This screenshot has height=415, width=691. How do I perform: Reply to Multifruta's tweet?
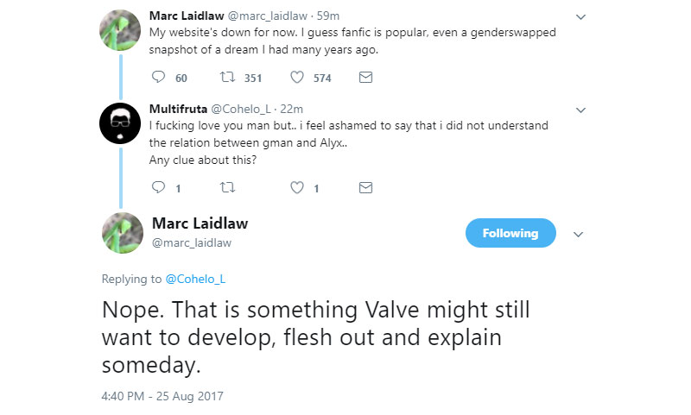pyautogui.click(x=158, y=188)
